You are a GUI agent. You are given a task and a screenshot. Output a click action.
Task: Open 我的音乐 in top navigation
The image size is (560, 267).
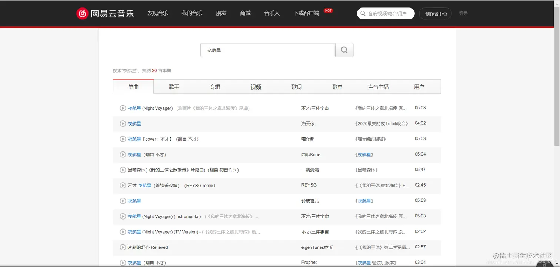[192, 13]
